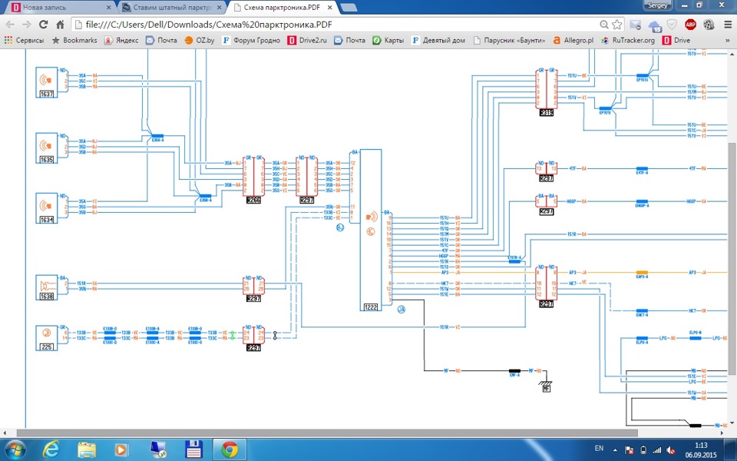Click the network signal tray icon
Viewport: 737px width, 461px height.
point(657,450)
